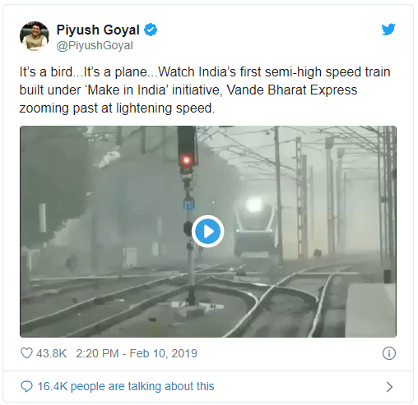Click the reply speech bubble icon
The image size is (418, 405).
(x=26, y=386)
